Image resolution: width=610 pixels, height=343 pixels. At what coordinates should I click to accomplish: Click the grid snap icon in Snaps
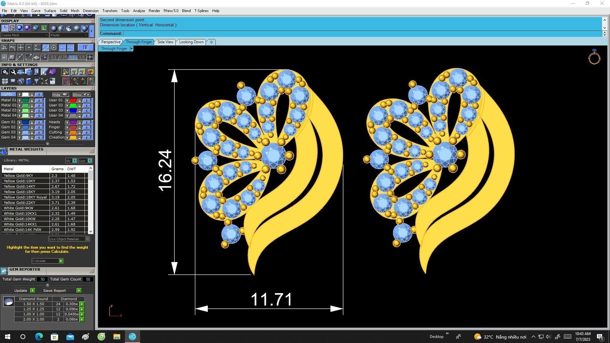click(x=4, y=57)
